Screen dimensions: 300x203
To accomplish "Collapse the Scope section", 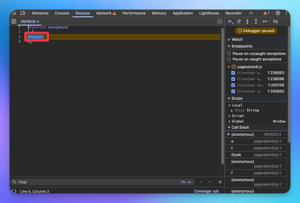I will [x=229, y=98].
